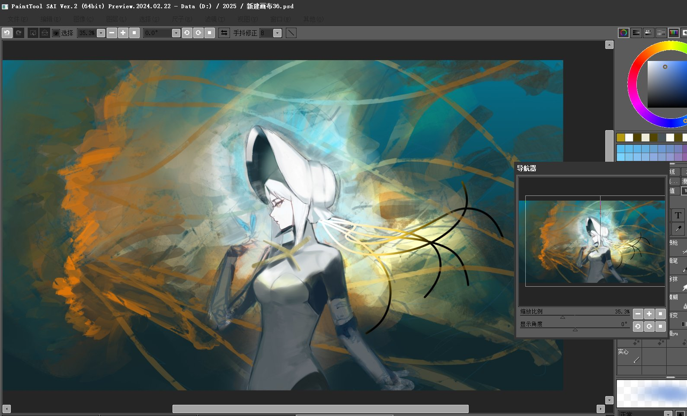This screenshot has height=416, width=687.
Task: Click the Navigator 缩放比例 zoom slider handle
Action: 562,317
